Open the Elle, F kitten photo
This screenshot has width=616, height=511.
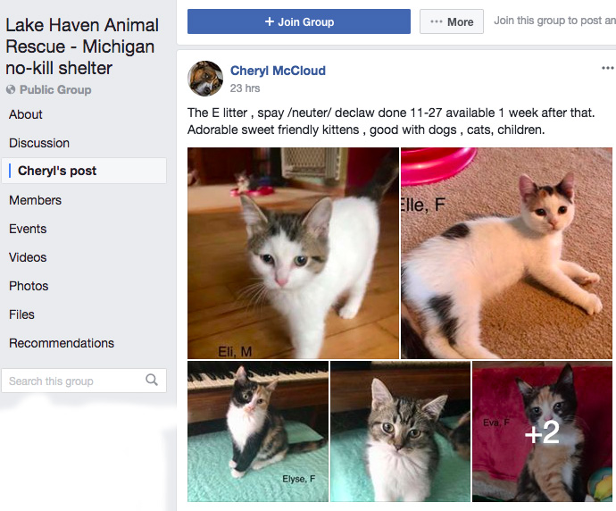[506, 253]
